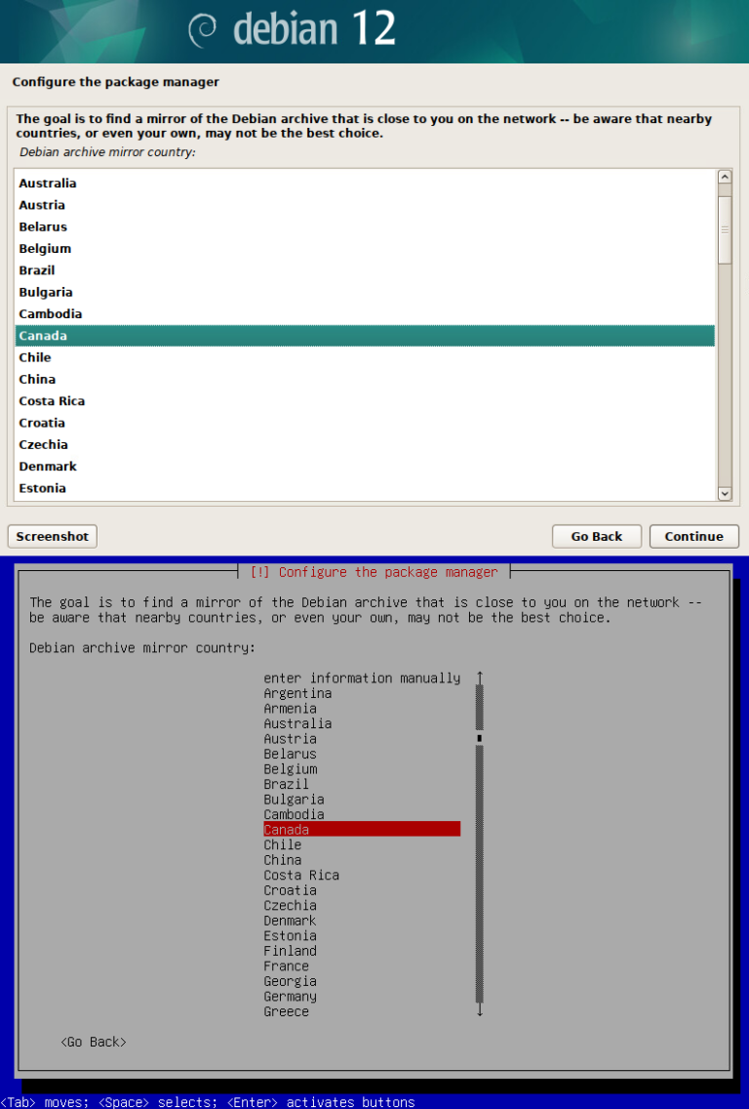
Task: Select Australia in the graphical country list
Action: (48, 184)
